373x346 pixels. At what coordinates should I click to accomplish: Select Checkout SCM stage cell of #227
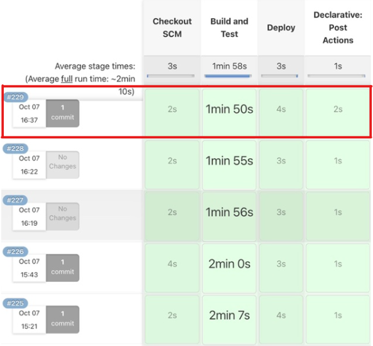(172, 216)
